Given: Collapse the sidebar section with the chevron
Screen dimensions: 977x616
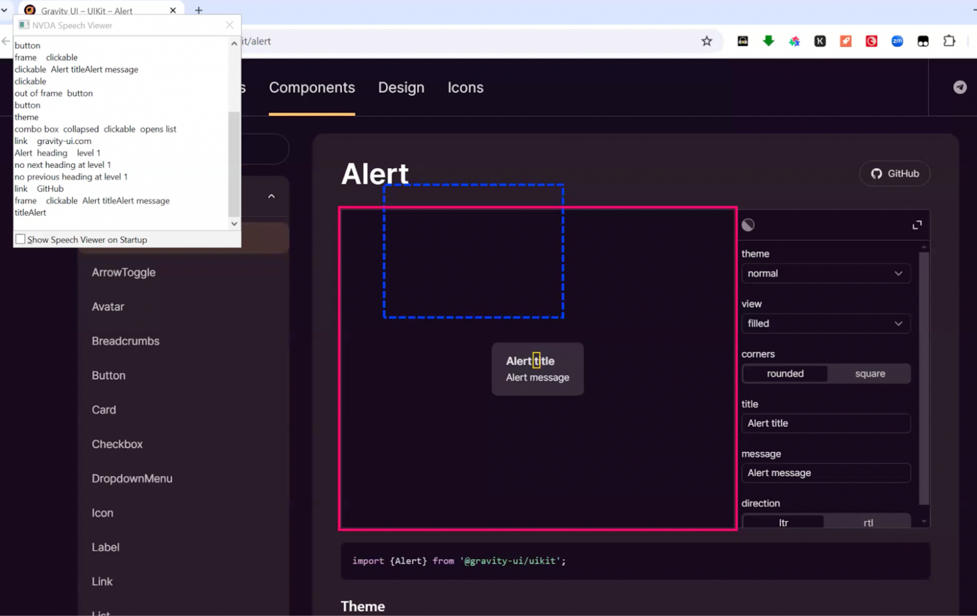Looking at the screenshot, I should coord(271,196).
